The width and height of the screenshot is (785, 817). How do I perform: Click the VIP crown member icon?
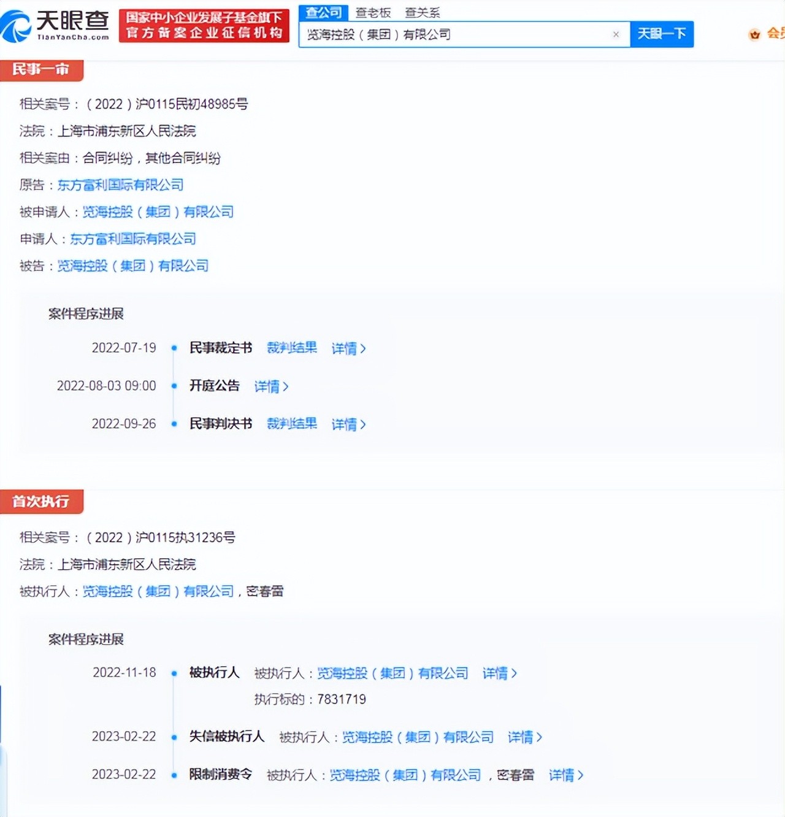tap(754, 34)
